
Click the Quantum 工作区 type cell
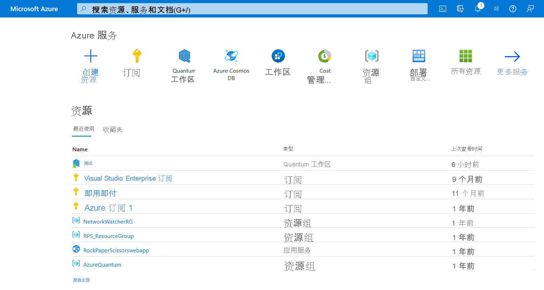click(x=307, y=164)
